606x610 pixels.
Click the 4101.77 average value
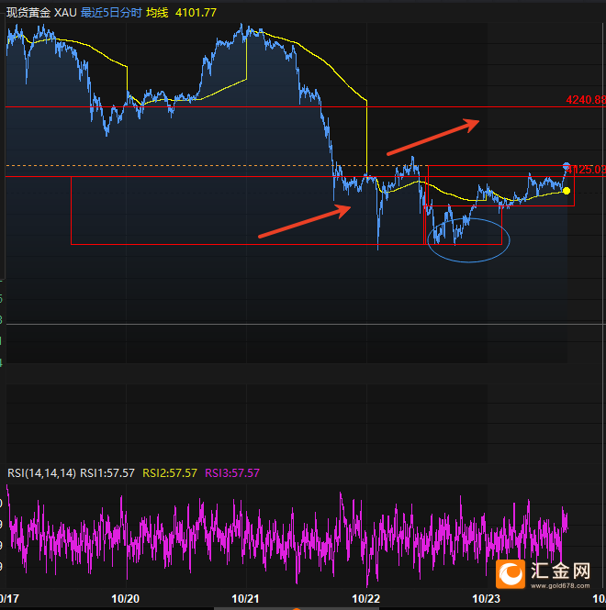pos(196,13)
